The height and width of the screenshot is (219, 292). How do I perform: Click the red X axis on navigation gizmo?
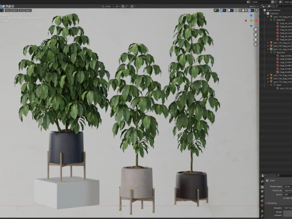[x=257, y=21]
